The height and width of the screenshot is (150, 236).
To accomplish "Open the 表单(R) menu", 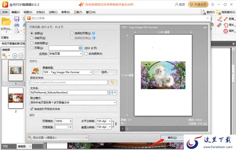I will (x=65, y=12).
